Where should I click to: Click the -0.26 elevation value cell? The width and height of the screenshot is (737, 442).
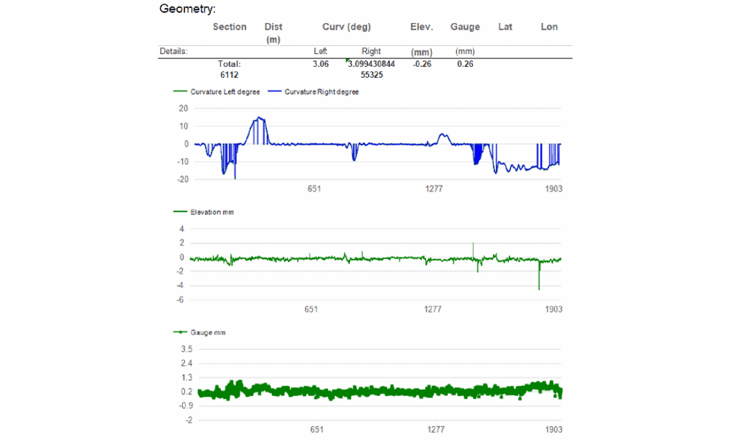pos(422,64)
